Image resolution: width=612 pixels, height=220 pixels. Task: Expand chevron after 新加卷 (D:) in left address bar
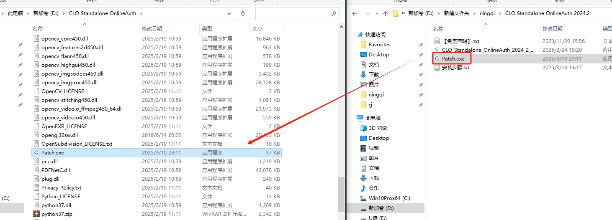coord(64,13)
